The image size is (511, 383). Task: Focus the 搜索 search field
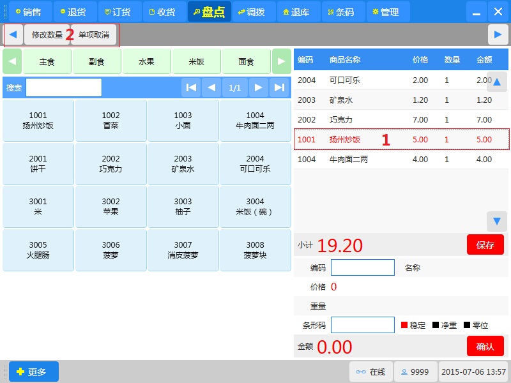[x=64, y=87]
